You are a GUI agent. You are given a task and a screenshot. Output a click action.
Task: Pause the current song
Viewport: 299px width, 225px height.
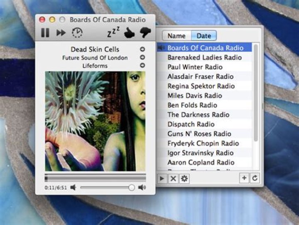pos(45,33)
